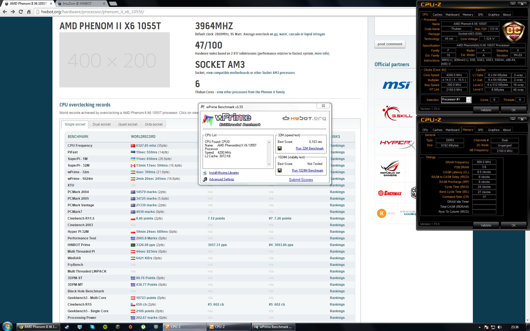Viewport: 530px width, 331px height.
Task: Open uTorrent from the taskbar
Action: 143,327
